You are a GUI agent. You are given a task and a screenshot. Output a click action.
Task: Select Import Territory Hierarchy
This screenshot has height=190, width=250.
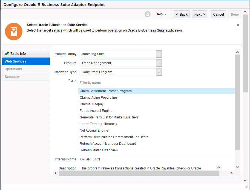click(156, 124)
